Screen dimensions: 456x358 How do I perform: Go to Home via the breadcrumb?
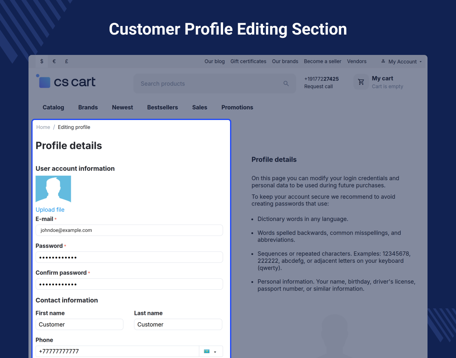coord(43,127)
